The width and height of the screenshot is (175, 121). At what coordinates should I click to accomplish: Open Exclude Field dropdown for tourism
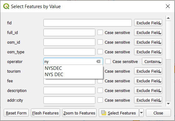(x=148, y=71)
